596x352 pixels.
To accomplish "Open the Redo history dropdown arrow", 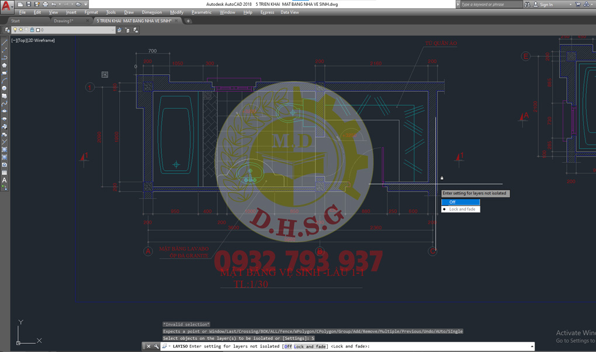I will click(72, 4).
